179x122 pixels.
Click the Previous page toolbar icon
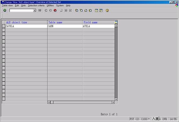[81, 10]
